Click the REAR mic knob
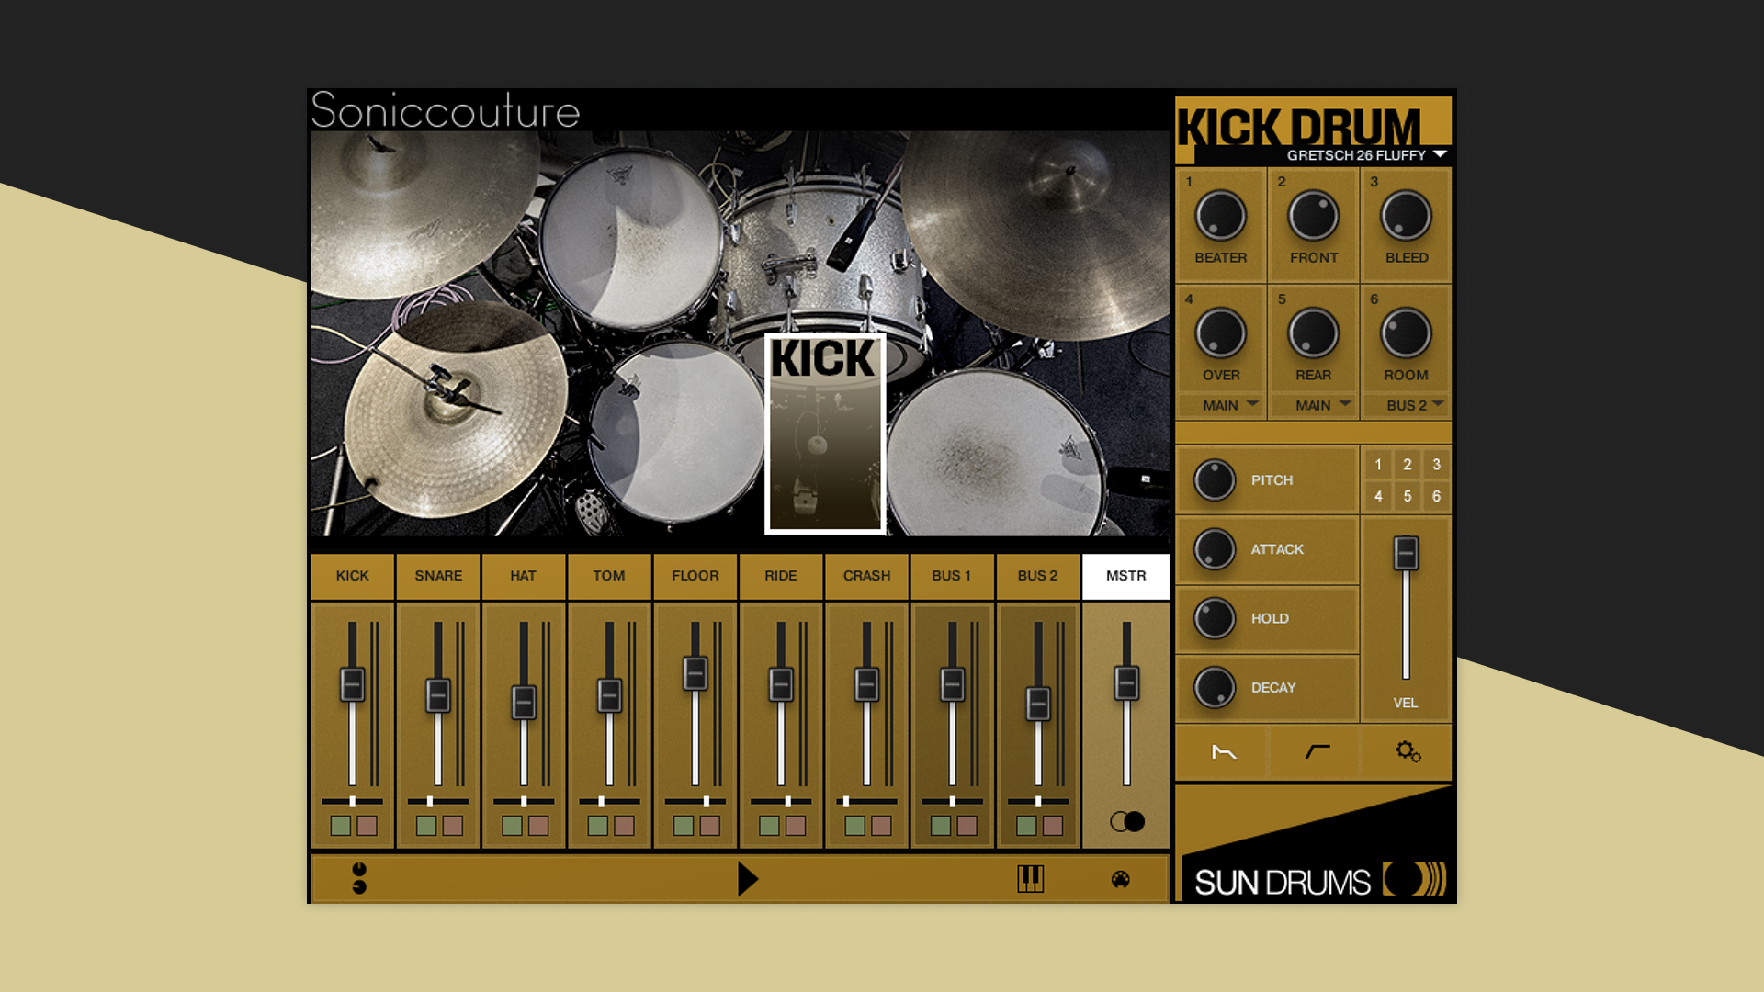Image resolution: width=1764 pixels, height=992 pixels. pyautogui.click(x=1314, y=333)
